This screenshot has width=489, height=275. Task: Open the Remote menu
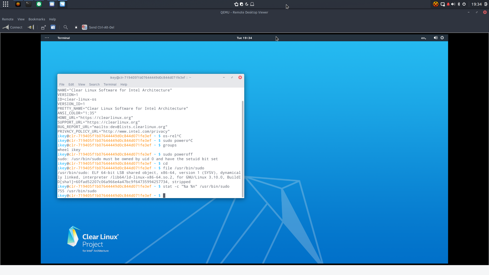[8, 19]
